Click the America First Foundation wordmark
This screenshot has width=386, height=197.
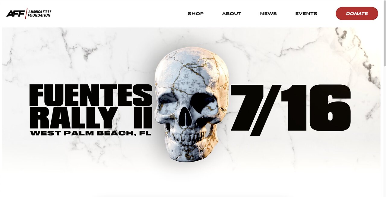click(x=40, y=14)
